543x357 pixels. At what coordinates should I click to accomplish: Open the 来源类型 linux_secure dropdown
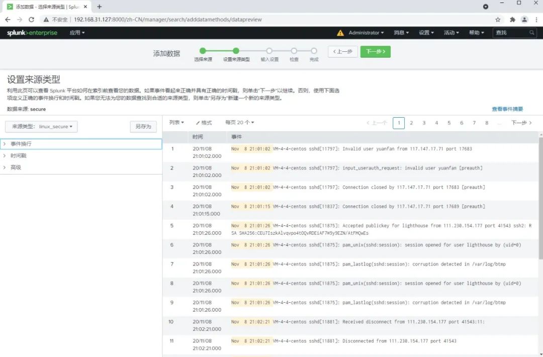click(x=41, y=126)
